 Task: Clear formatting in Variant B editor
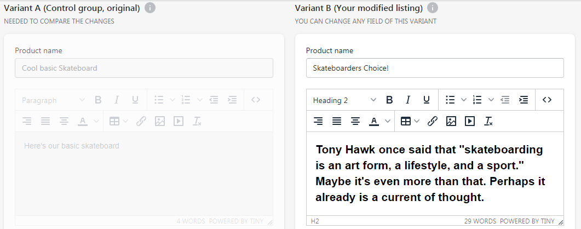pos(488,121)
